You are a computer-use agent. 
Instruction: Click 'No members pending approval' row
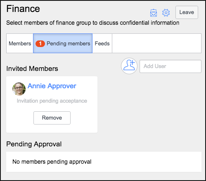pyautogui.click(x=104, y=162)
